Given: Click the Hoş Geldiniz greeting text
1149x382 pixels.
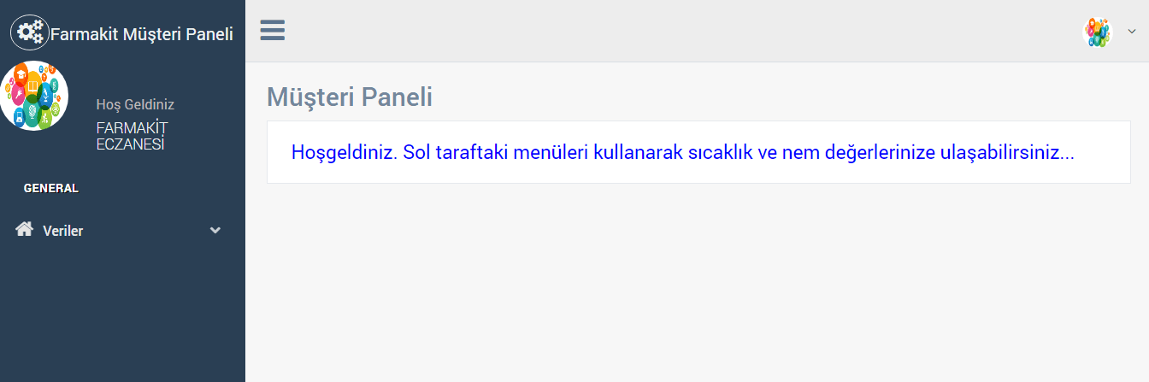Looking at the screenshot, I should point(135,104).
